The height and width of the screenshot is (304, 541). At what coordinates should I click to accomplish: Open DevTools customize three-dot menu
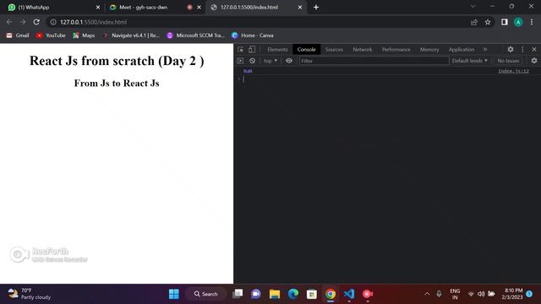(x=522, y=49)
